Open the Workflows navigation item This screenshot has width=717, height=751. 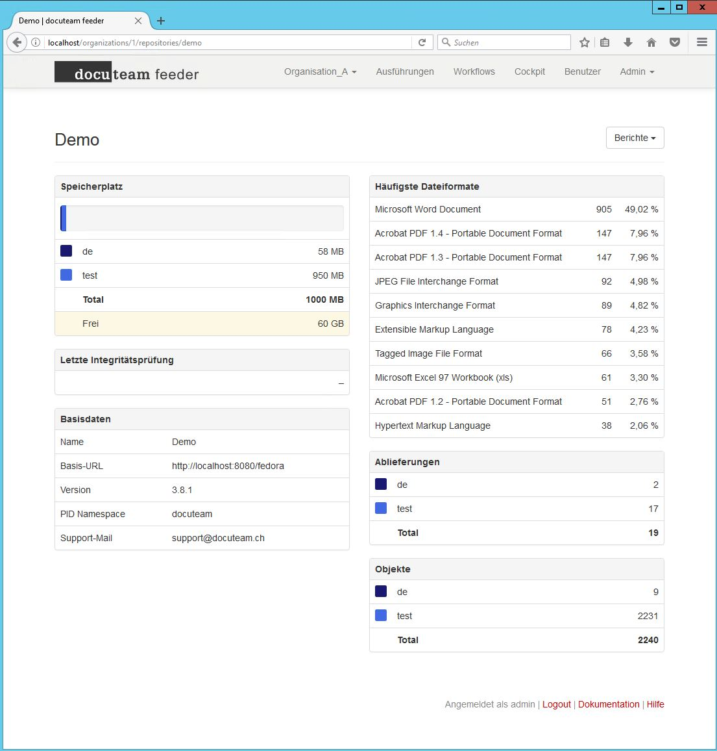tap(474, 71)
